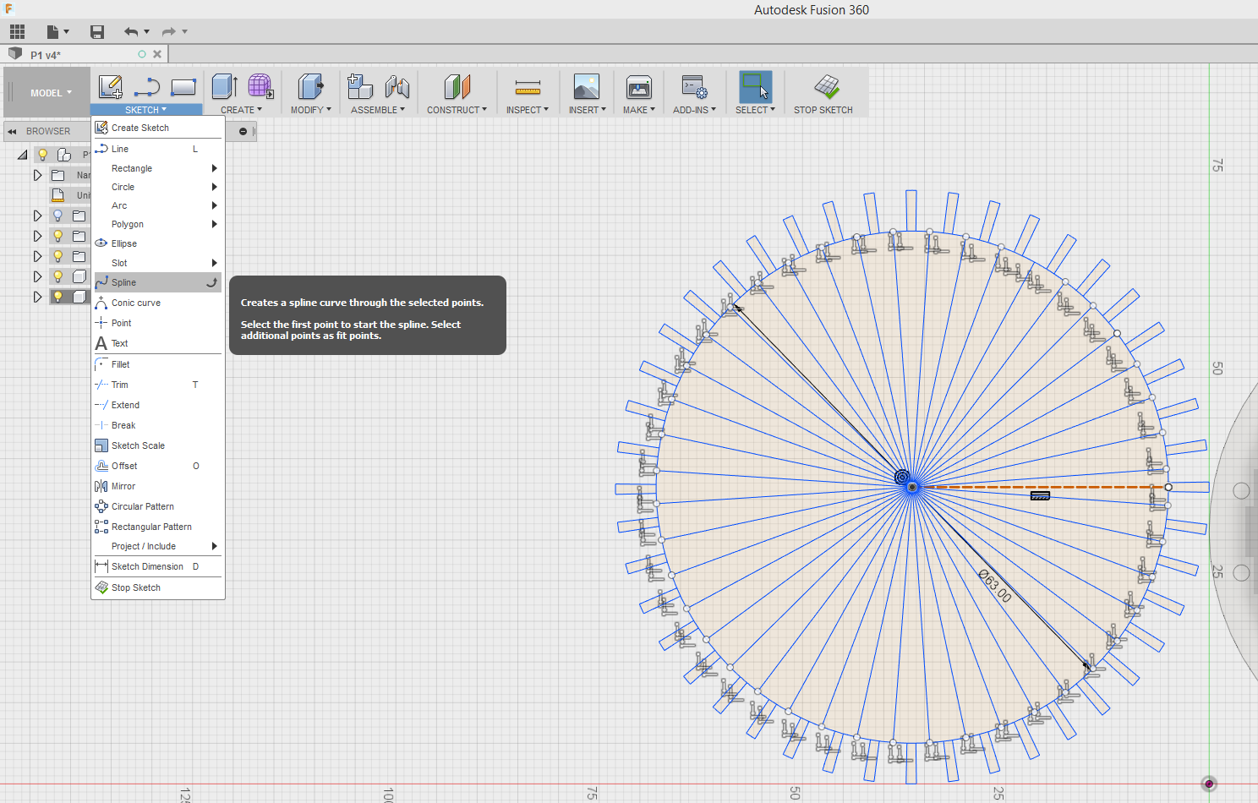Open the INSERT dropdown menu
The image size is (1258, 803).
click(x=587, y=110)
